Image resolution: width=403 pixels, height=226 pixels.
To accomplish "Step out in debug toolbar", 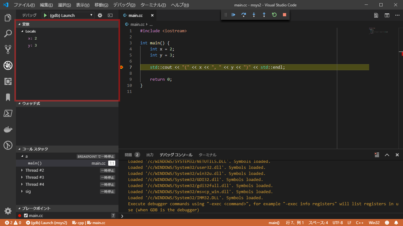I will [264, 15].
